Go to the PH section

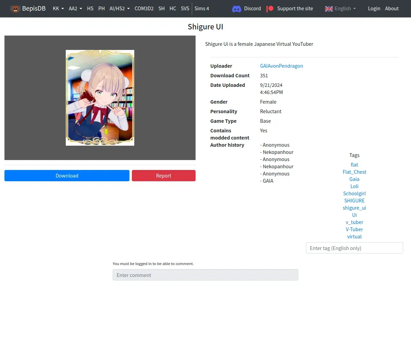point(101,9)
